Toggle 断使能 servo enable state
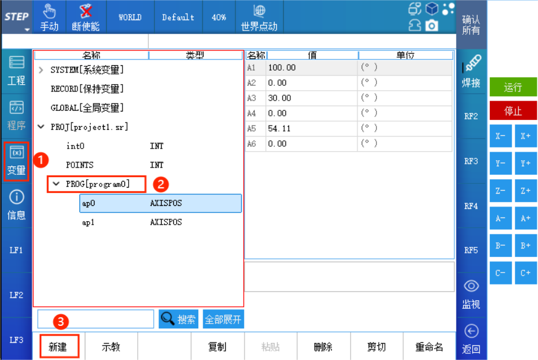Screen dimensions: 538x360 [85, 17]
